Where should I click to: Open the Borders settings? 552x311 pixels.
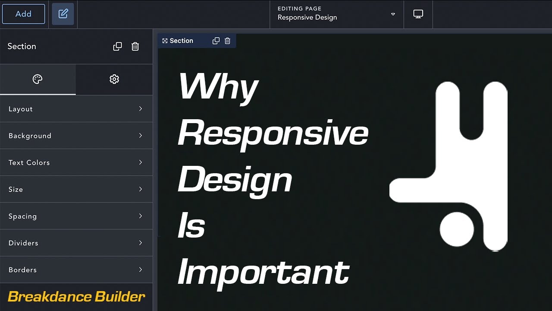(76, 270)
